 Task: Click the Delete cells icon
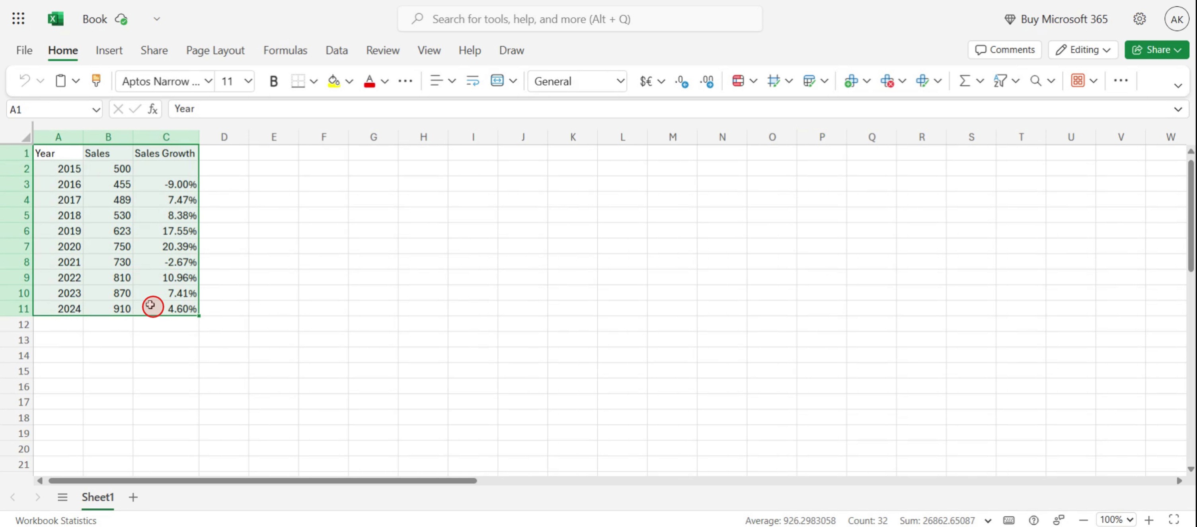887,81
